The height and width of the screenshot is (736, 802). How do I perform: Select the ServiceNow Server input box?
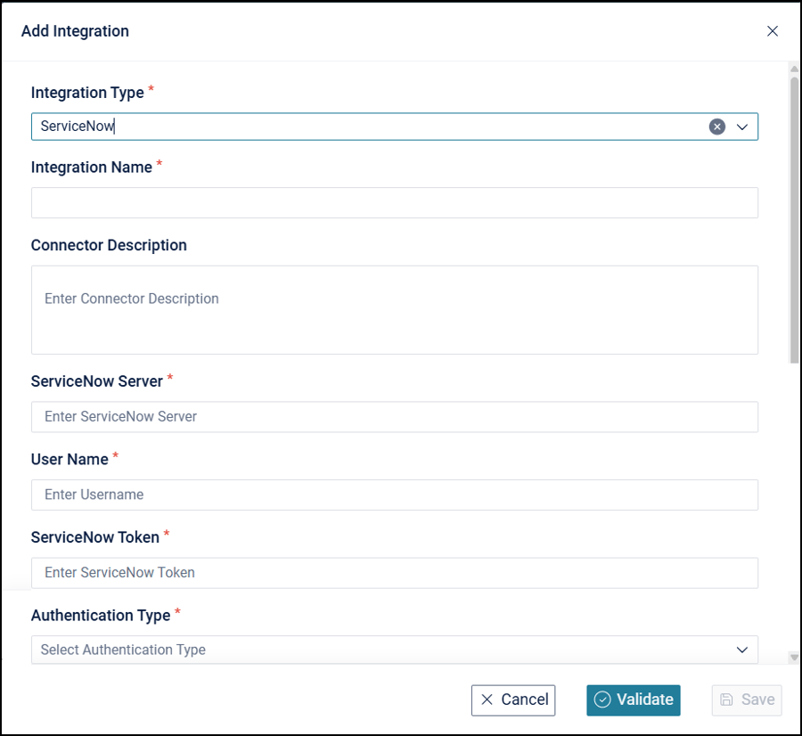395,417
